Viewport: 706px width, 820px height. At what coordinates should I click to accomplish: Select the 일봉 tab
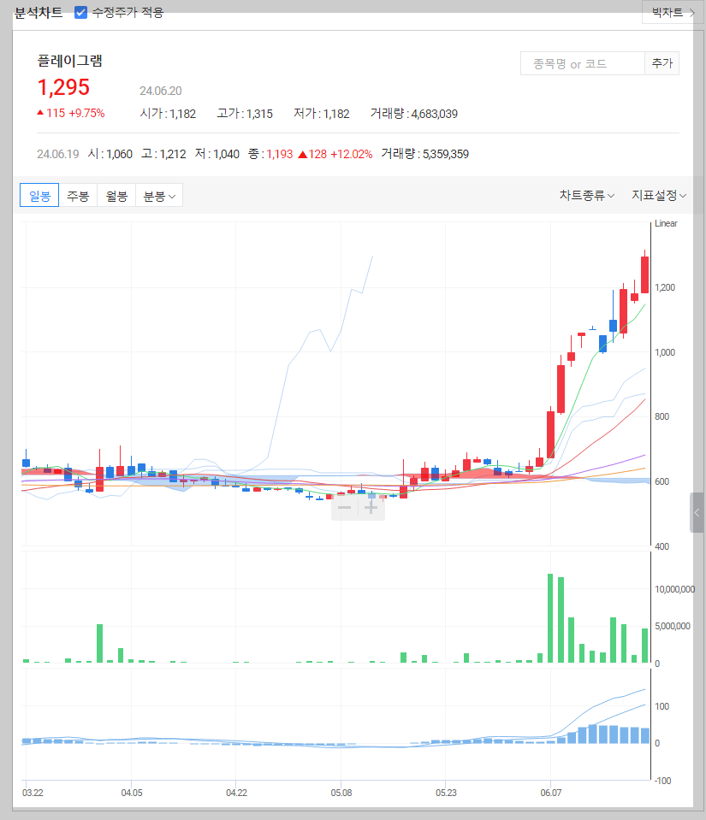tap(39, 195)
